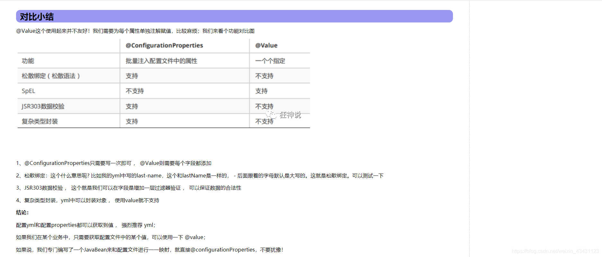
Task: Click the bold 结论： label
Action: [22, 213]
